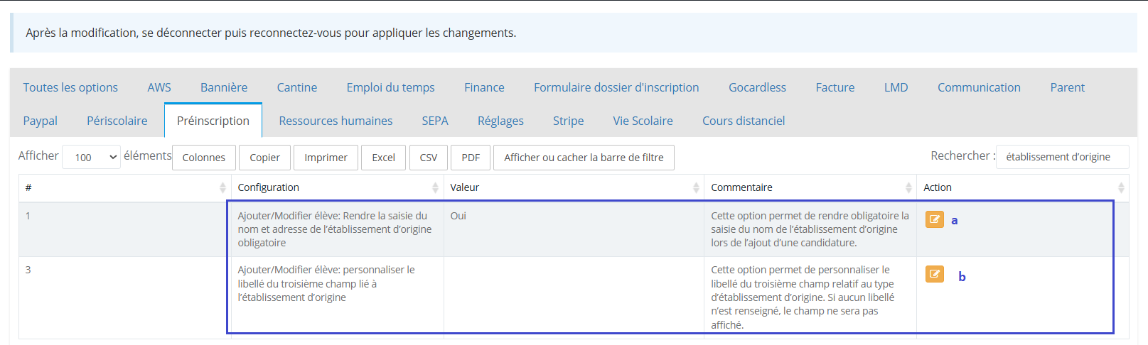Sort by Commentaire column arrows
Screen dimensions: 1148x345
[x=908, y=187]
